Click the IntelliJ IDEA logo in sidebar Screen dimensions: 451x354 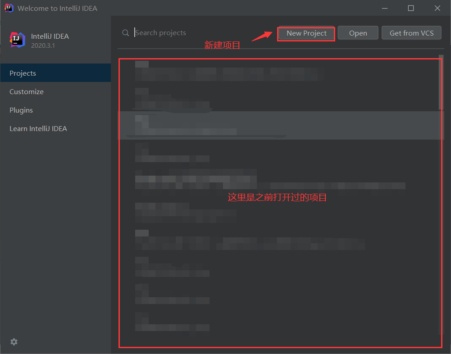pos(18,40)
